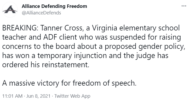Click the 11:01 AM timestamp

pyautogui.click(x=12, y=96)
